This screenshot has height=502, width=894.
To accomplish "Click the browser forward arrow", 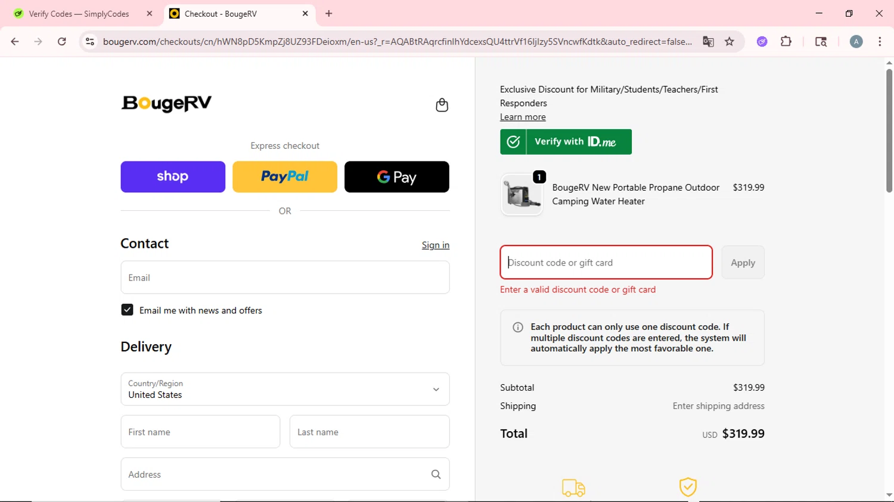I will (x=38, y=42).
